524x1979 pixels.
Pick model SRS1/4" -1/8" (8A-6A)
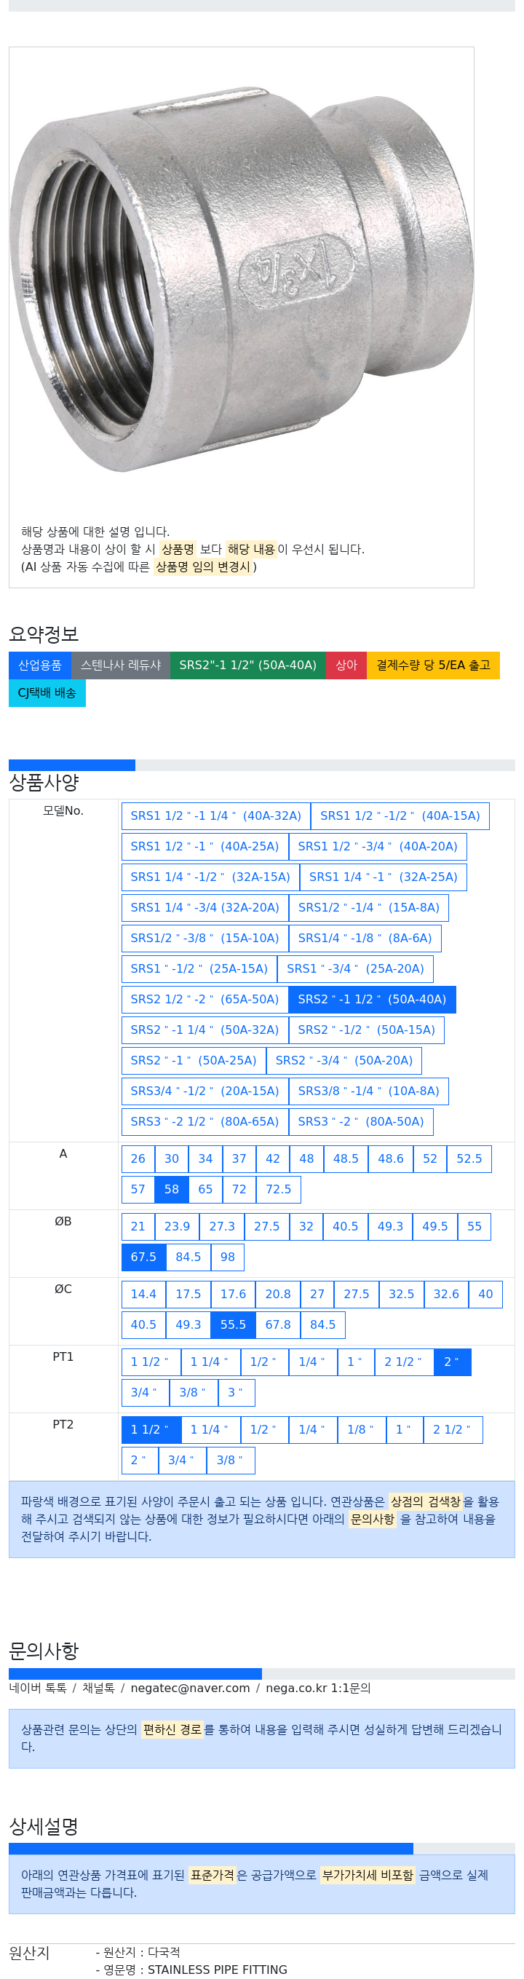[x=365, y=938]
